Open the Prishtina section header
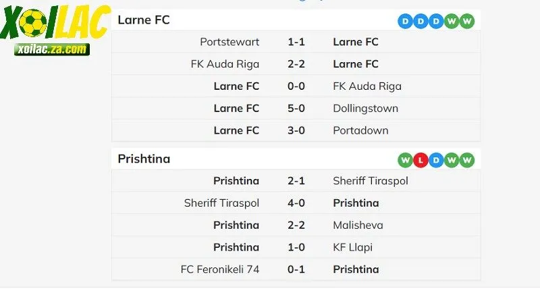The height and width of the screenshot is (289, 540). tap(144, 159)
